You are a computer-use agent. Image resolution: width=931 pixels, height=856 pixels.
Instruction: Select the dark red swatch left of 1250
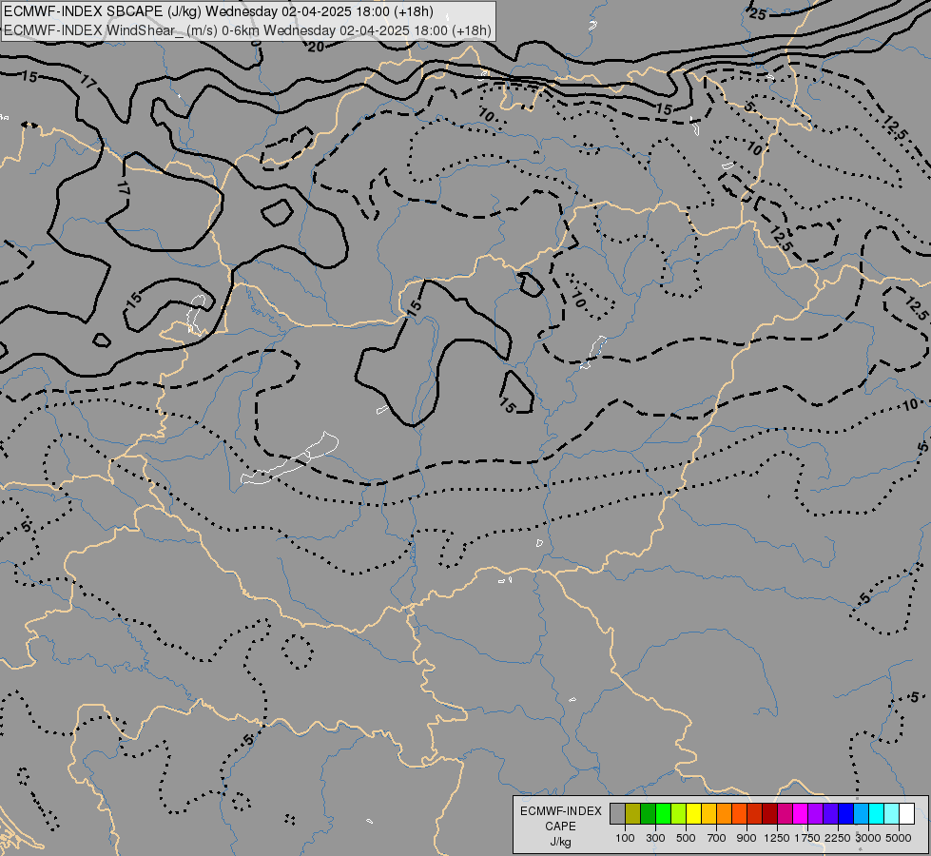(x=769, y=813)
